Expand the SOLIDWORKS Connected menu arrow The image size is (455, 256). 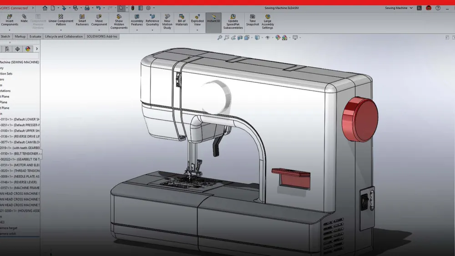33,8
